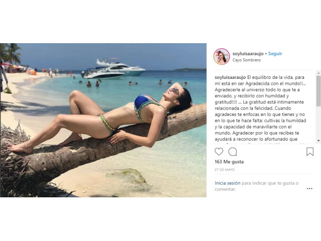
Task: Click the Inicia sesión link
Action: click(227, 183)
